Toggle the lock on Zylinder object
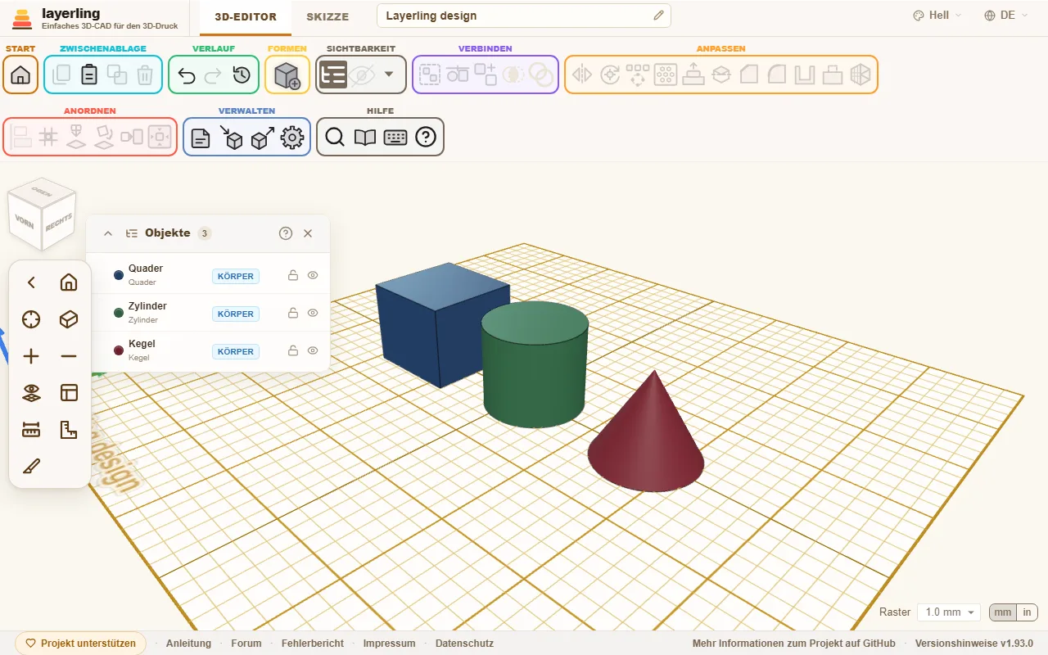This screenshot has width=1048, height=655. 292,313
